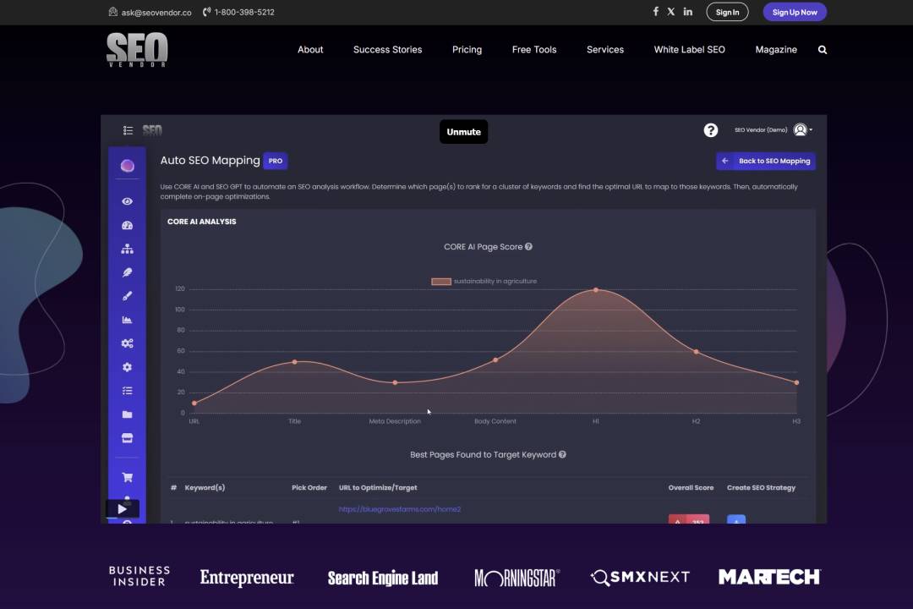Open the shopping cart icon in sidebar
This screenshot has height=609, width=913.
pos(127,477)
